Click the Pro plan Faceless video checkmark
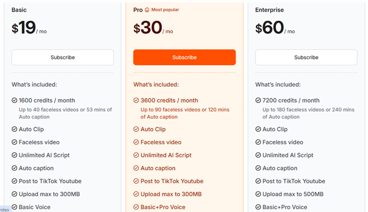 (136, 142)
